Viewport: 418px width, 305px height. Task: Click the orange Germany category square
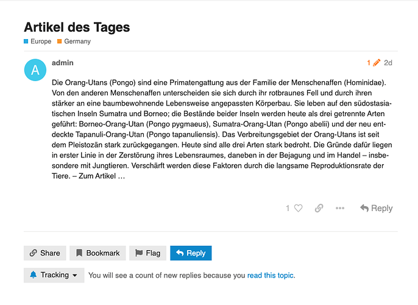click(x=60, y=41)
